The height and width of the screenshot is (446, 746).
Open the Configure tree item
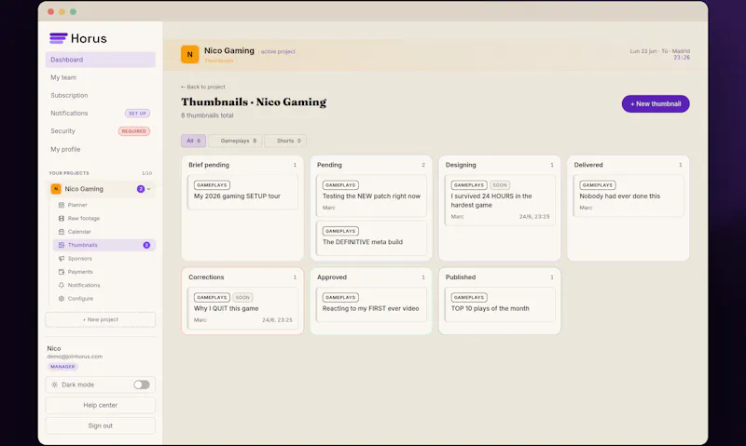click(x=104, y=298)
